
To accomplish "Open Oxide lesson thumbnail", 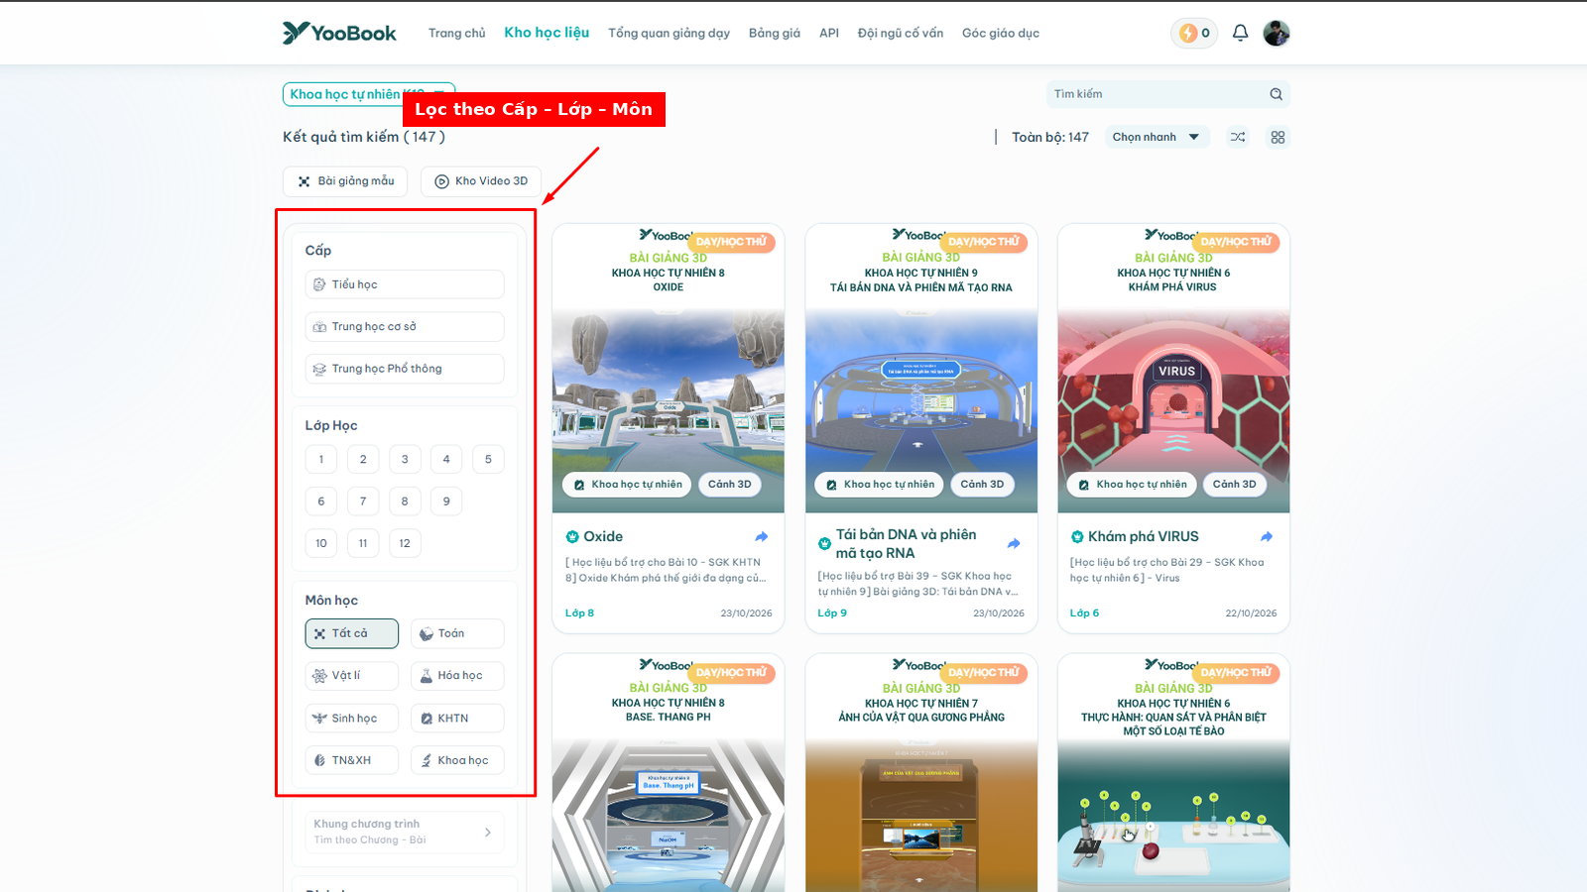I will click(x=669, y=369).
